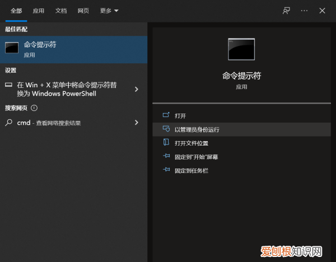This screenshot has width=336, height=262.
Task: Click the taskbar settings icon beside Win + X
Action: [8, 85]
